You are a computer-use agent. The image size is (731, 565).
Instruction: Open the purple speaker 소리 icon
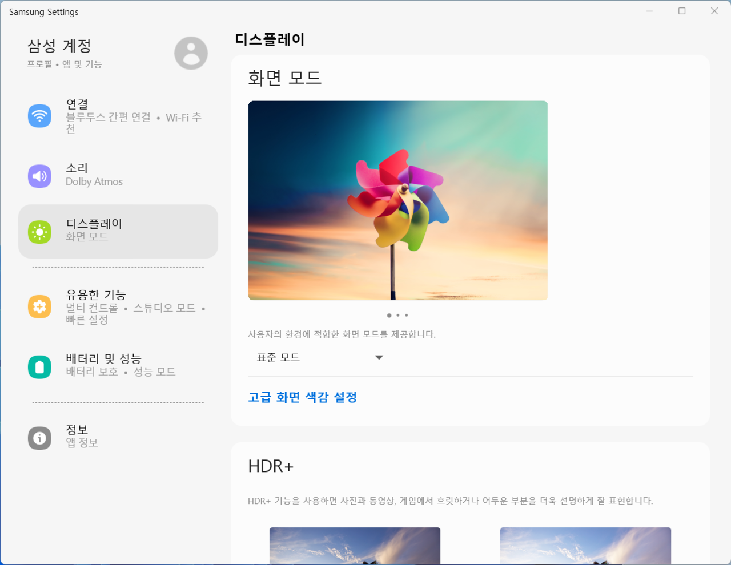39,176
